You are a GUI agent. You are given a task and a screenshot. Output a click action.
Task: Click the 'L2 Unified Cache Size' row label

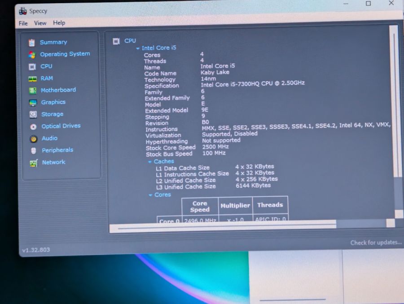(x=186, y=180)
